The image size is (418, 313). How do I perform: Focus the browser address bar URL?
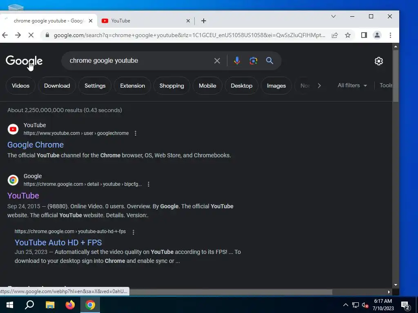click(x=189, y=35)
